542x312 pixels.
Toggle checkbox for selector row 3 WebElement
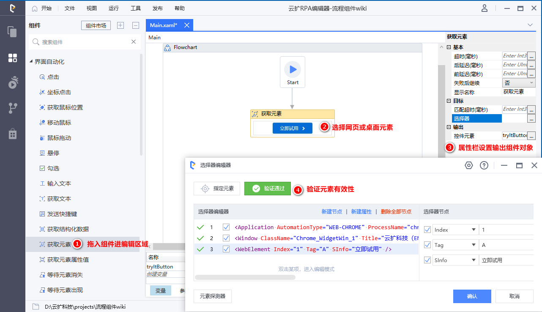(x=226, y=249)
